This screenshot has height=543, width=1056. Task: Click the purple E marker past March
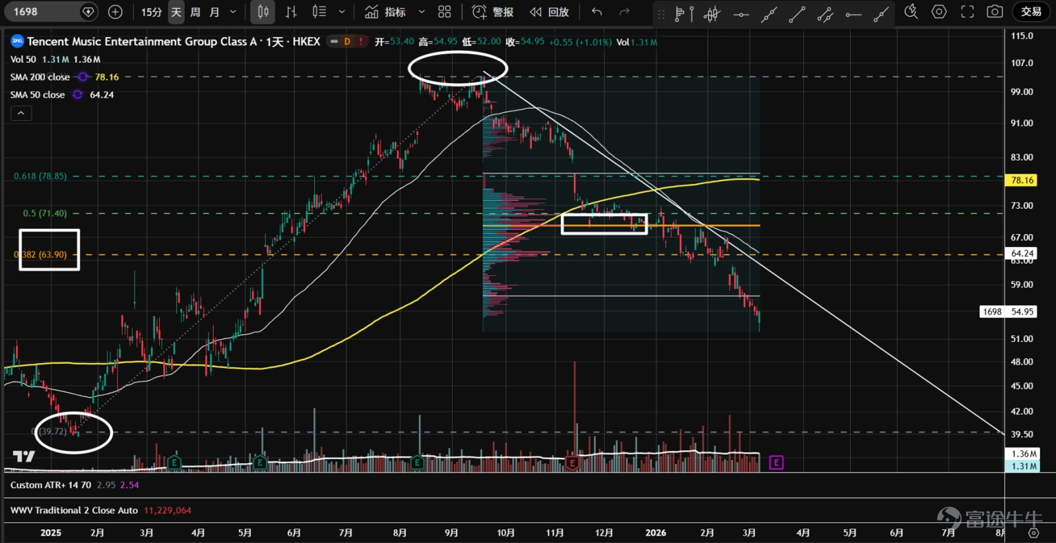[x=776, y=463]
